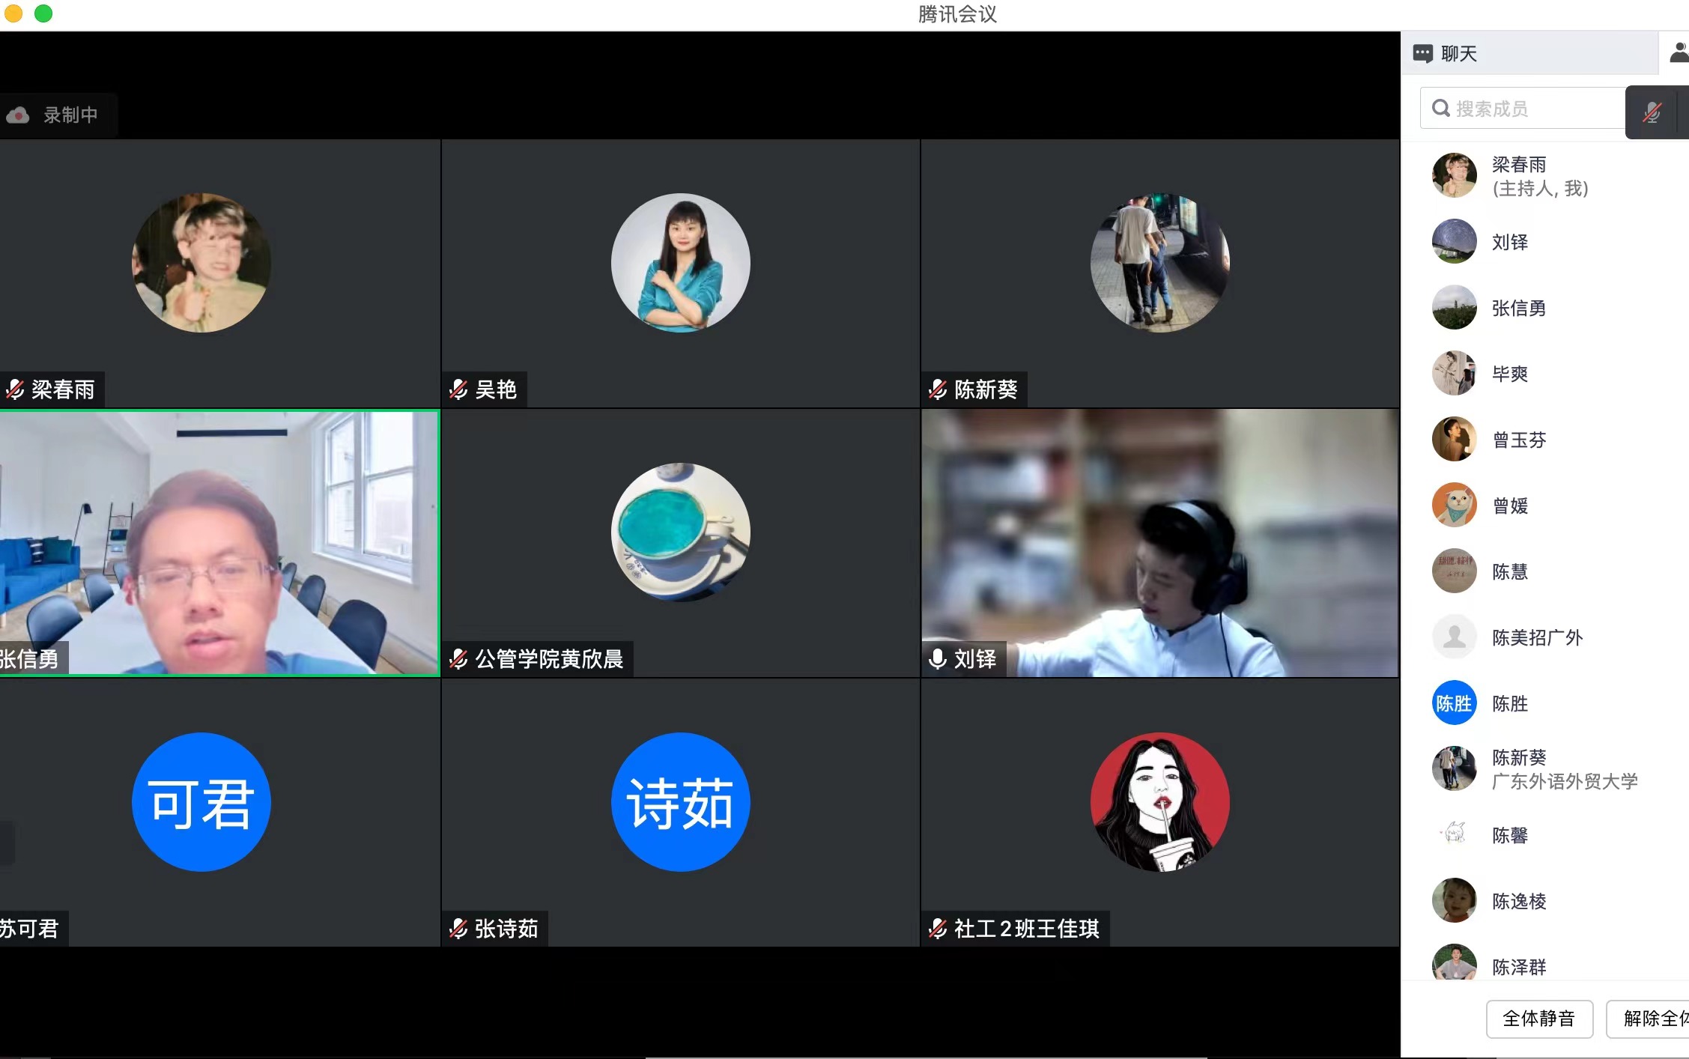Click the 可君 blue avatar circle
The width and height of the screenshot is (1689, 1059).
click(x=201, y=802)
